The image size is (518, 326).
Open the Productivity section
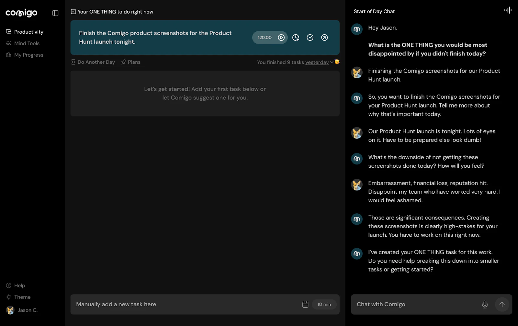click(x=25, y=32)
